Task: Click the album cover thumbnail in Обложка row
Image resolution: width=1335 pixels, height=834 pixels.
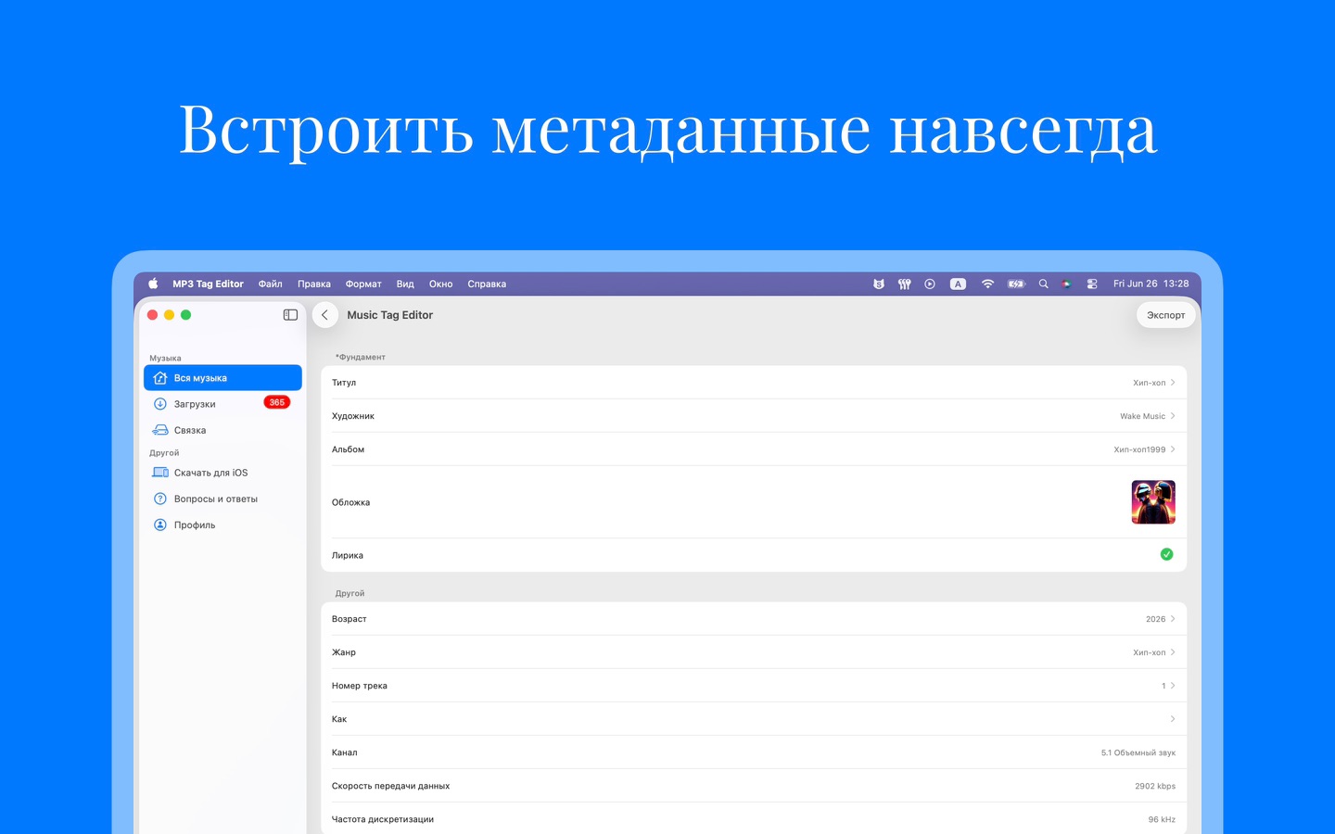Action: [x=1153, y=502]
